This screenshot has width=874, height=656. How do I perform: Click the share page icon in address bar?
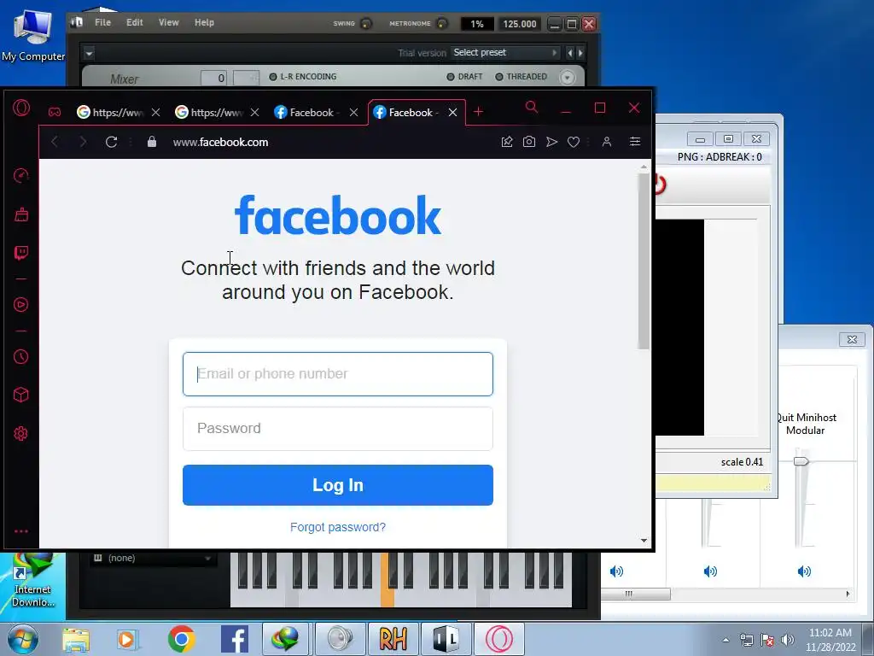[507, 142]
